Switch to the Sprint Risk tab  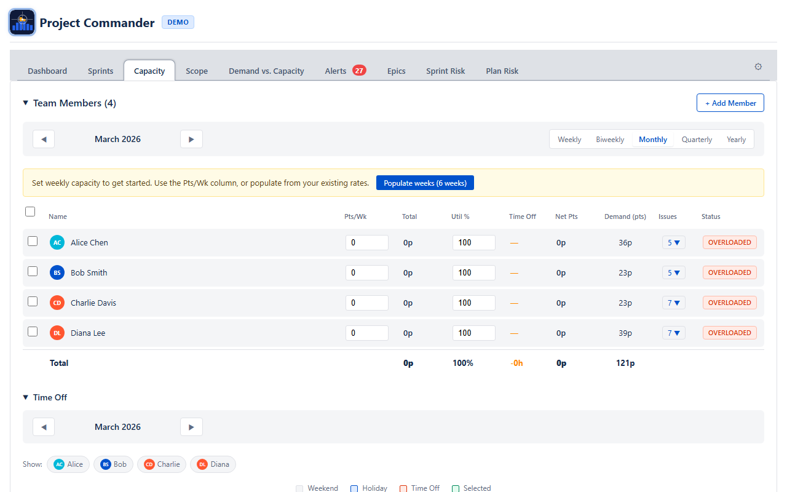[445, 71]
